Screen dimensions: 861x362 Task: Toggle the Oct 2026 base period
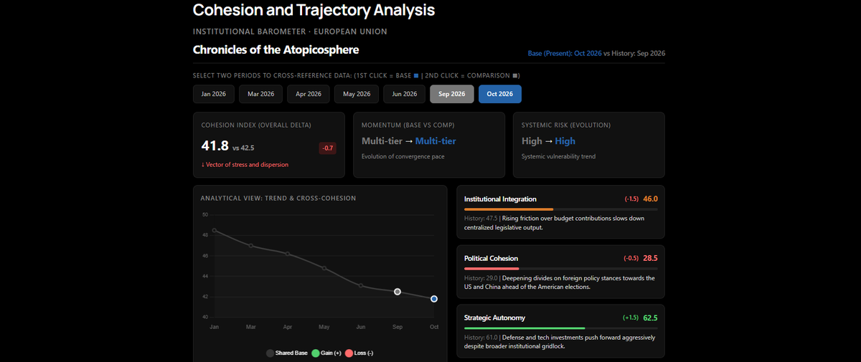(500, 94)
